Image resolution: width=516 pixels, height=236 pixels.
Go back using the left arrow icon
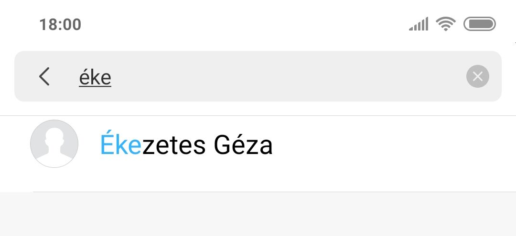[x=44, y=76]
